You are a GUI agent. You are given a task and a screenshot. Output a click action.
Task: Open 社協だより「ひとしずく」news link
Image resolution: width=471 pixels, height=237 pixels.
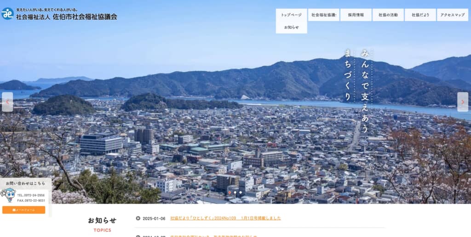pyautogui.click(x=225, y=219)
